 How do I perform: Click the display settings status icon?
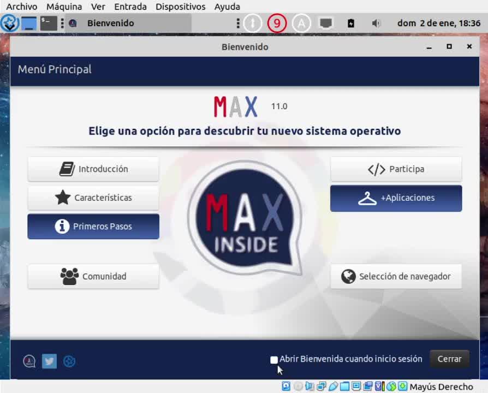356,386
